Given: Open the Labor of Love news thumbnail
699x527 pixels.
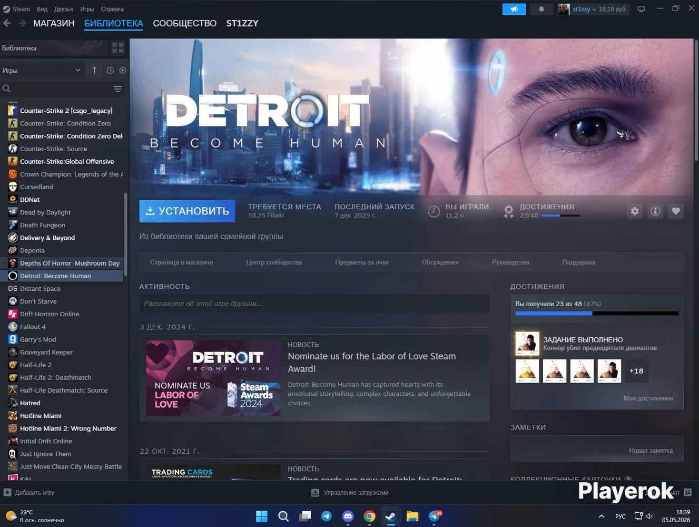Looking at the screenshot, I should coord(213,378).
